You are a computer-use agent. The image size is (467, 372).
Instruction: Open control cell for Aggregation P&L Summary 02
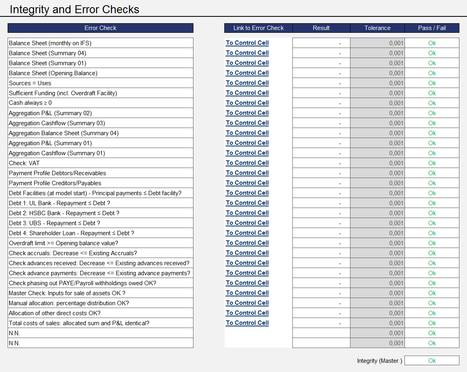(x=247, y=113)
